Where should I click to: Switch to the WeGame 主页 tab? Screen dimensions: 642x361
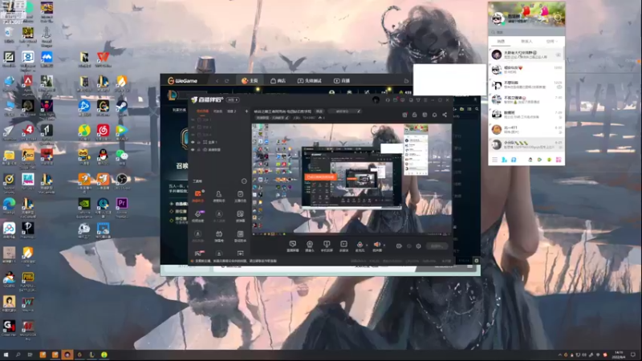tap(250, 81)
